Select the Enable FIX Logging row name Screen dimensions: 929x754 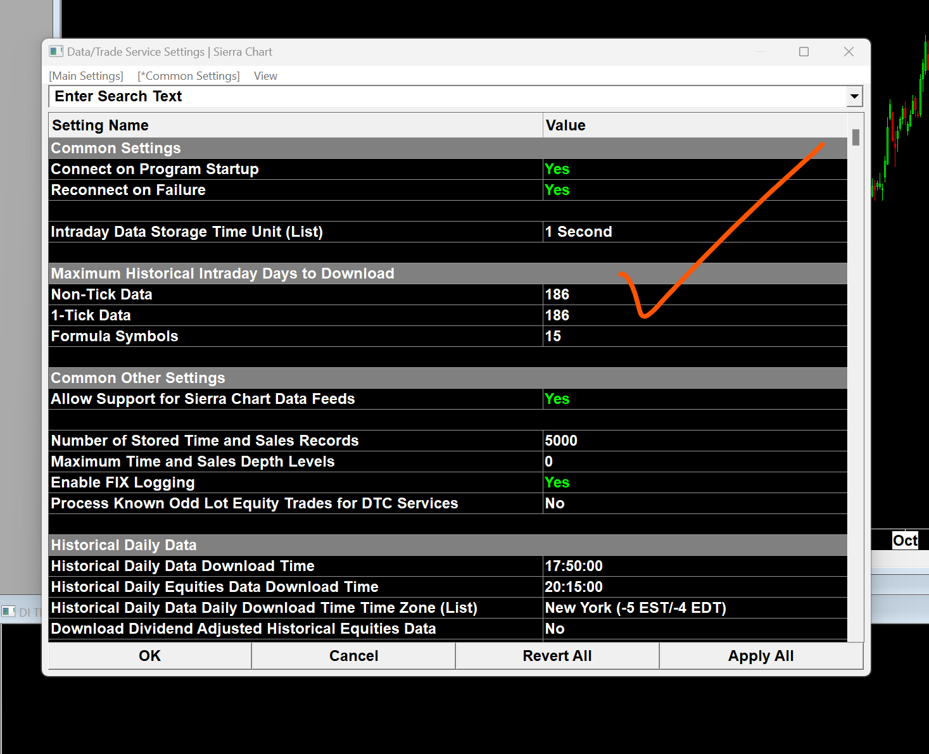296,482
